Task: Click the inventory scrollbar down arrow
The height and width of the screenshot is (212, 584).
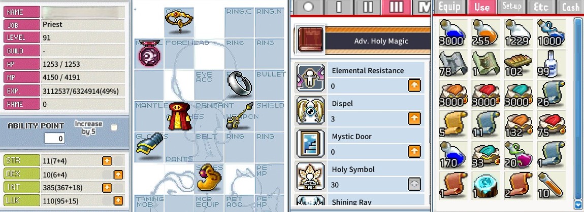Action: pyautogui.click(x=578, y=204)
